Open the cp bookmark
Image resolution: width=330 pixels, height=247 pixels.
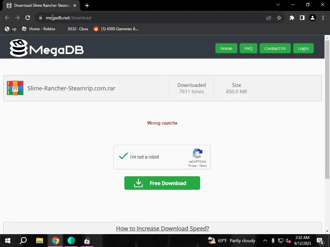click(11, 29)
